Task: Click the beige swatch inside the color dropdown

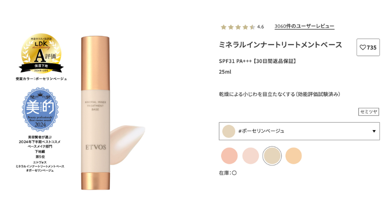Action: (229, 131)
